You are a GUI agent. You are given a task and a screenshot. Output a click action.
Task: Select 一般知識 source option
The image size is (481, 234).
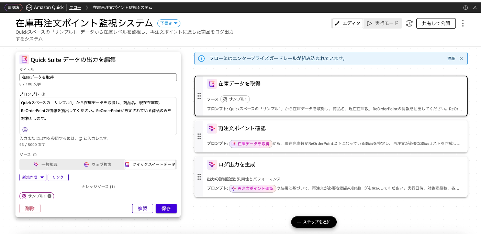point(45,164)
